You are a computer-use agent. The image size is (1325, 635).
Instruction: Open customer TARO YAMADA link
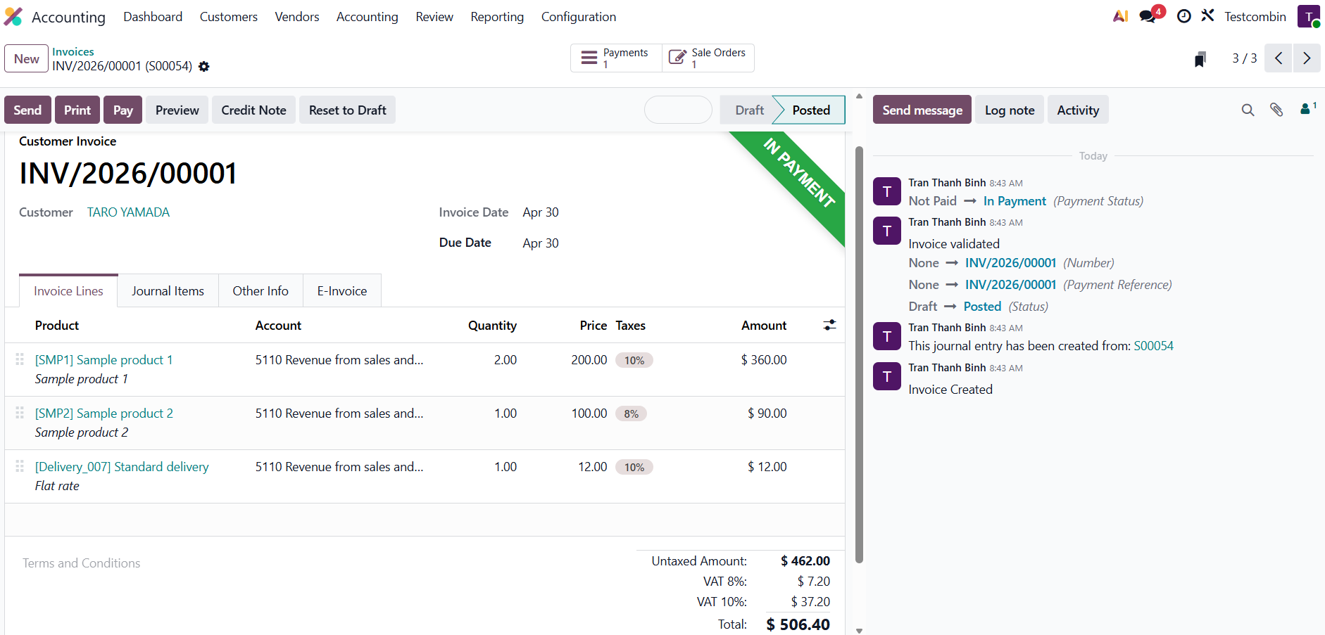(128, 212)
